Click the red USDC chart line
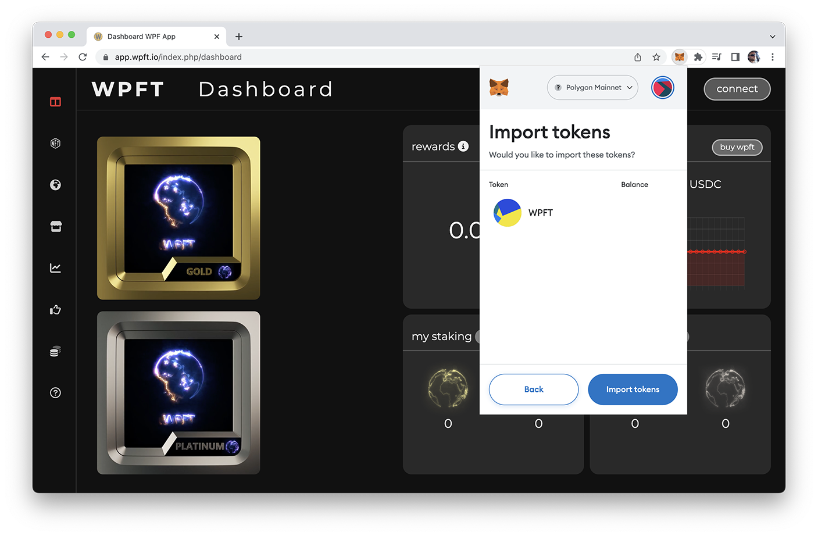Image resolution: width=818 pixels, height=536 pixels. coord(716,252)
